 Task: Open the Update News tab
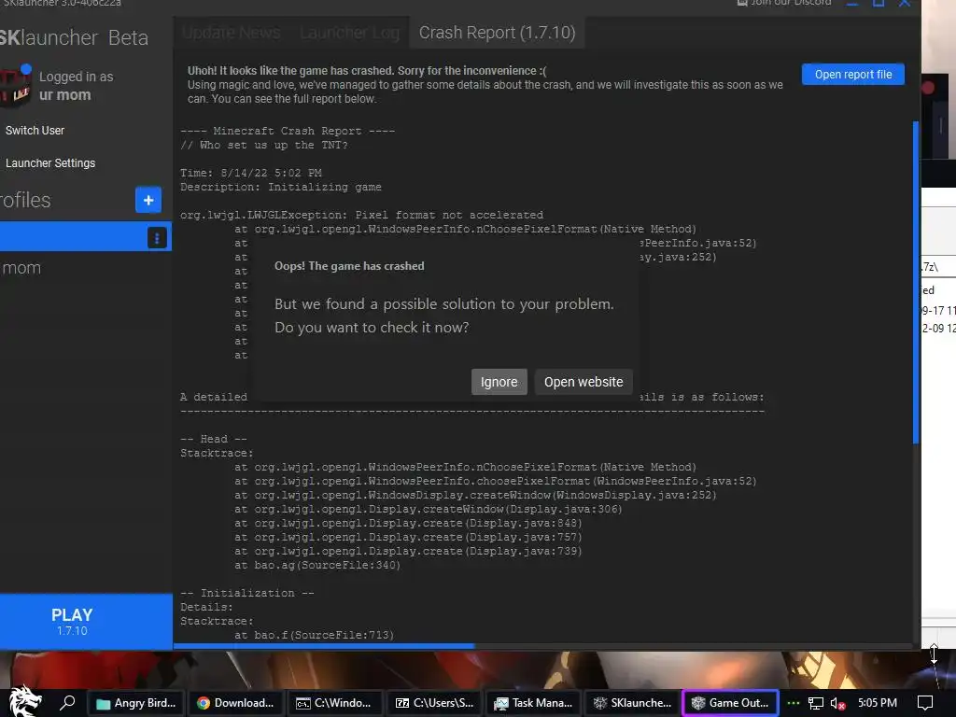click(x=232, y=33)
